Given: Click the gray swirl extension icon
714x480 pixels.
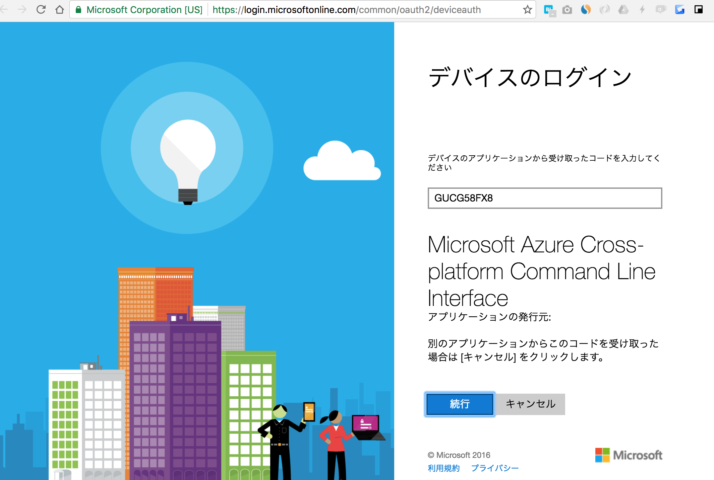Looking at the screenshot, I should [x=605, y=9].
